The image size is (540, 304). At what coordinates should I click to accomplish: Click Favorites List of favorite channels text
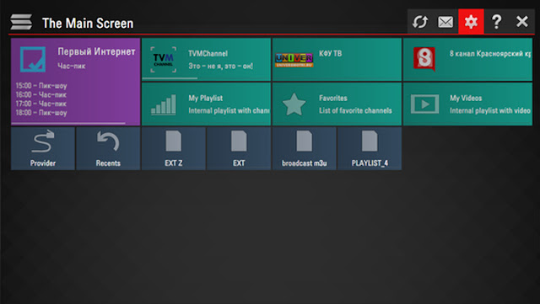tap(355, 110)
